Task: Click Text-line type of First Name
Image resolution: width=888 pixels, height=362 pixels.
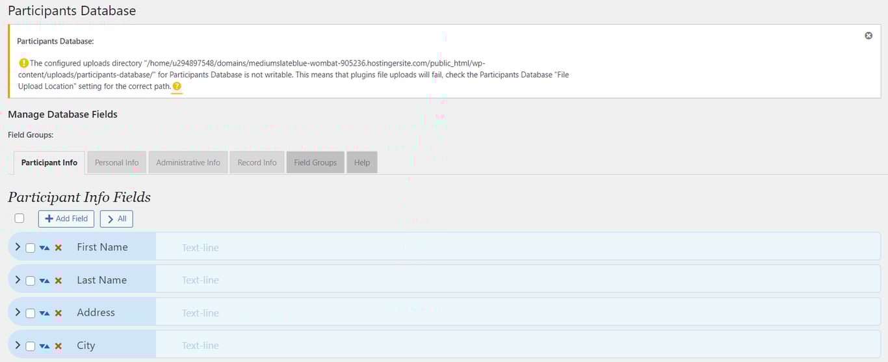Action: coord(200,248)
